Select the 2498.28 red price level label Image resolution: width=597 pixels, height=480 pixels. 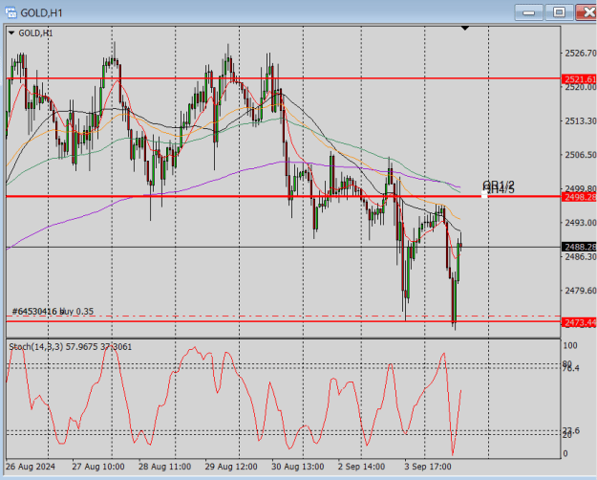coord(579,197)
